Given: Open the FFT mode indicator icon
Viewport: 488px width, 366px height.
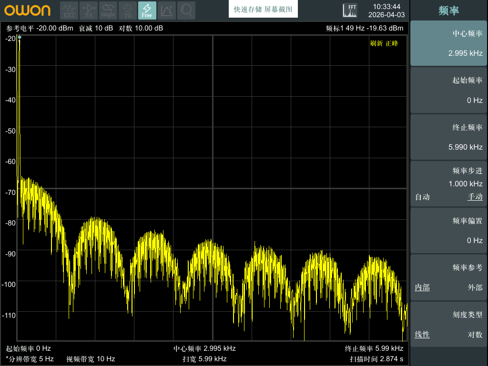Looking at the screenshot, I should pos(350,10).
